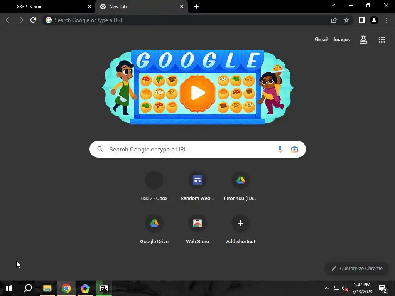The width and height of the screenshot is (395, 296).
Task: Start voice search with the microphone
Action: [x=280, y=149]
